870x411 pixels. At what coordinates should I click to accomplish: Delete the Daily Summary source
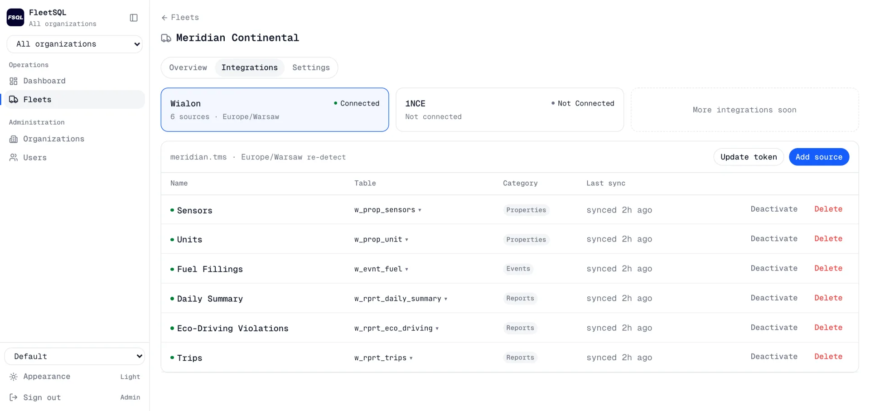point(828,298)
